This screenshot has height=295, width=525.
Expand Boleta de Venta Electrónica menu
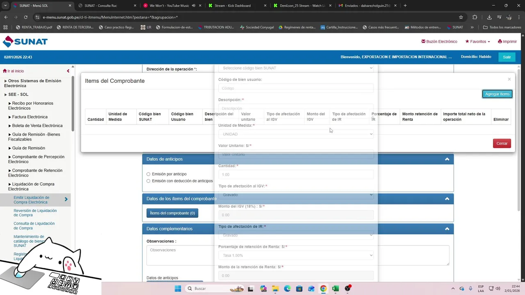[35, 125]
